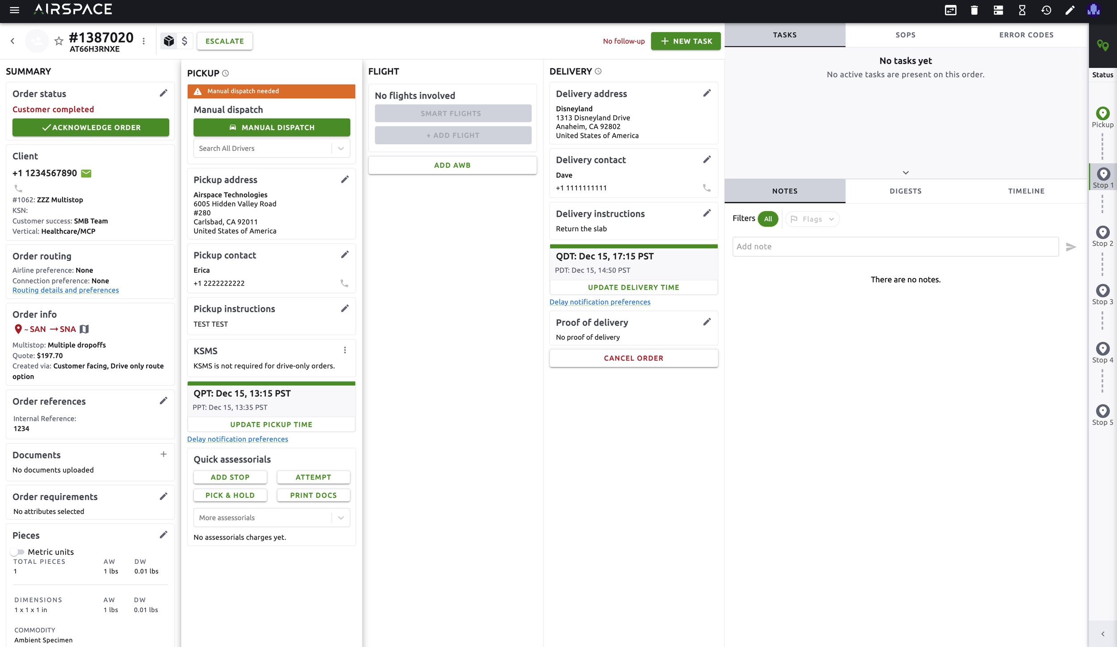This screenshot has height=647, width=1117.
Task: Click the ACKNOWLEDGE ORDER button
Action: click(x=91, y=128)
